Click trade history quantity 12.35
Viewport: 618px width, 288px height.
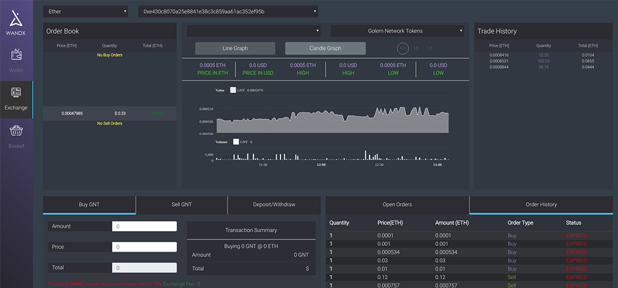pos(544,55)
